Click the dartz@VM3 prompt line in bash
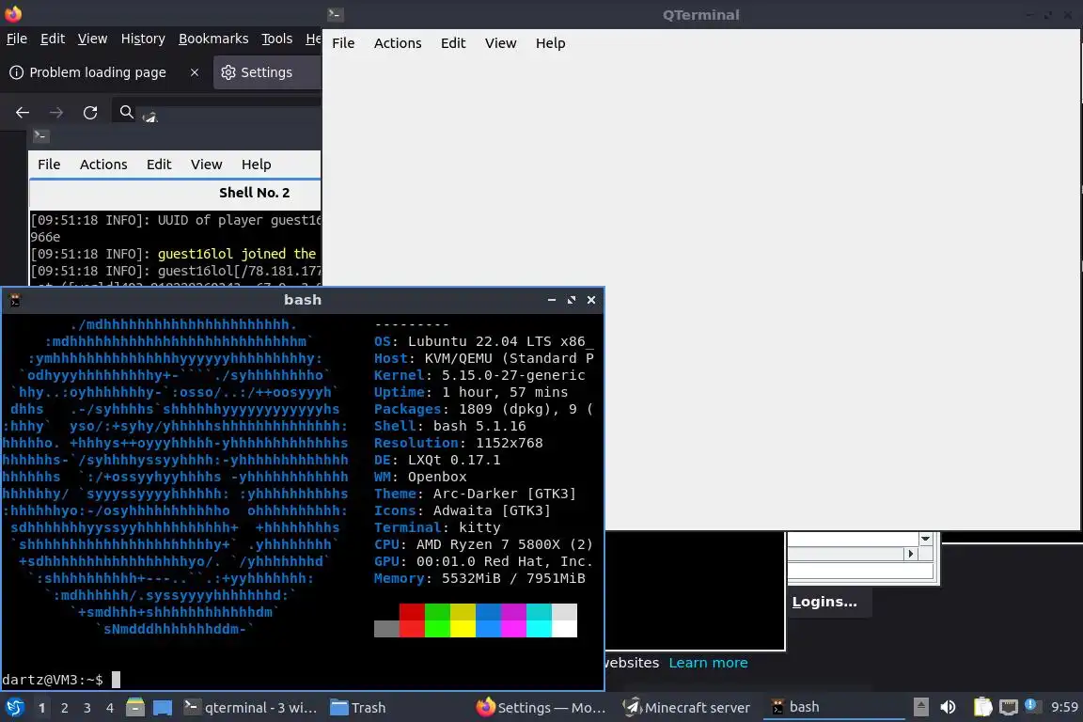This screenshot has width=1083, height=722. 53,680
